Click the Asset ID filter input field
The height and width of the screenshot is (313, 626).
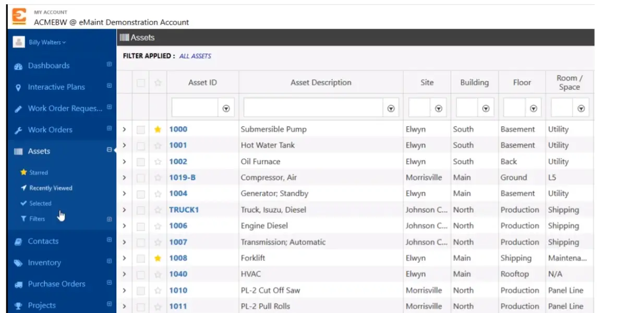click(x=195, y=108)
